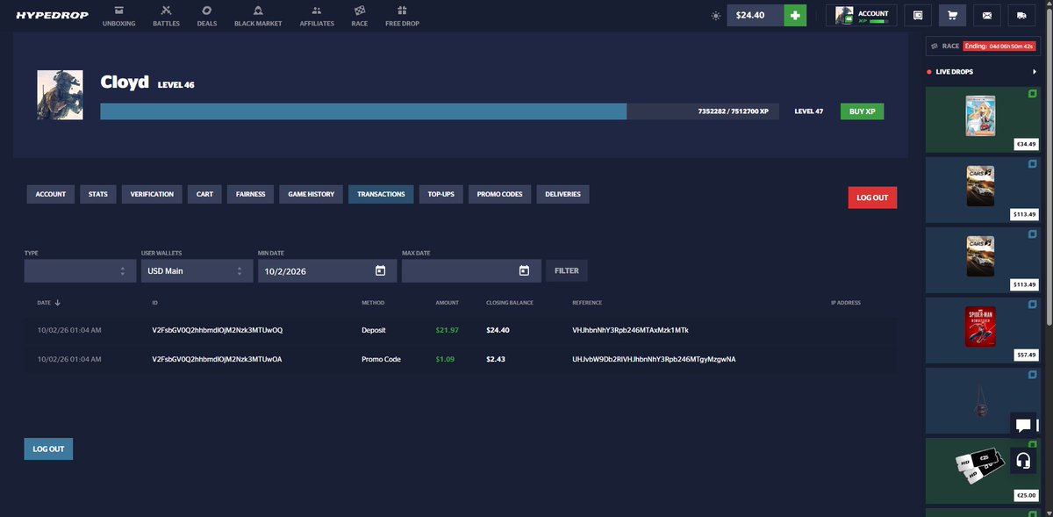Open the wallet icon in top bar
This screenshot has width=1053, height=517.
point(918,15)
